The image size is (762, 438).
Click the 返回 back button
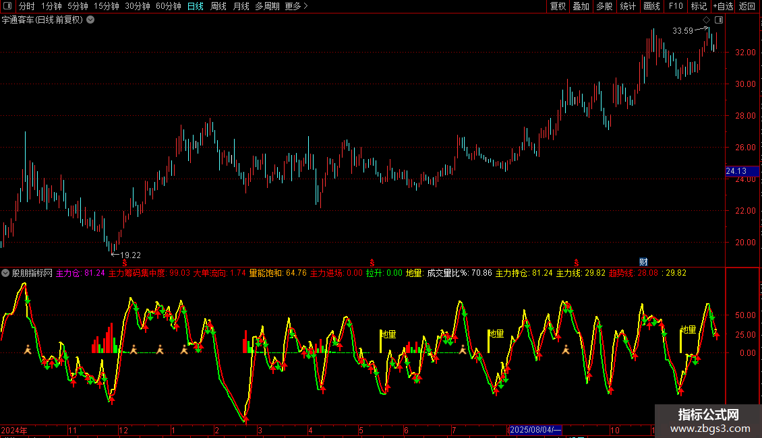point(747,6)
